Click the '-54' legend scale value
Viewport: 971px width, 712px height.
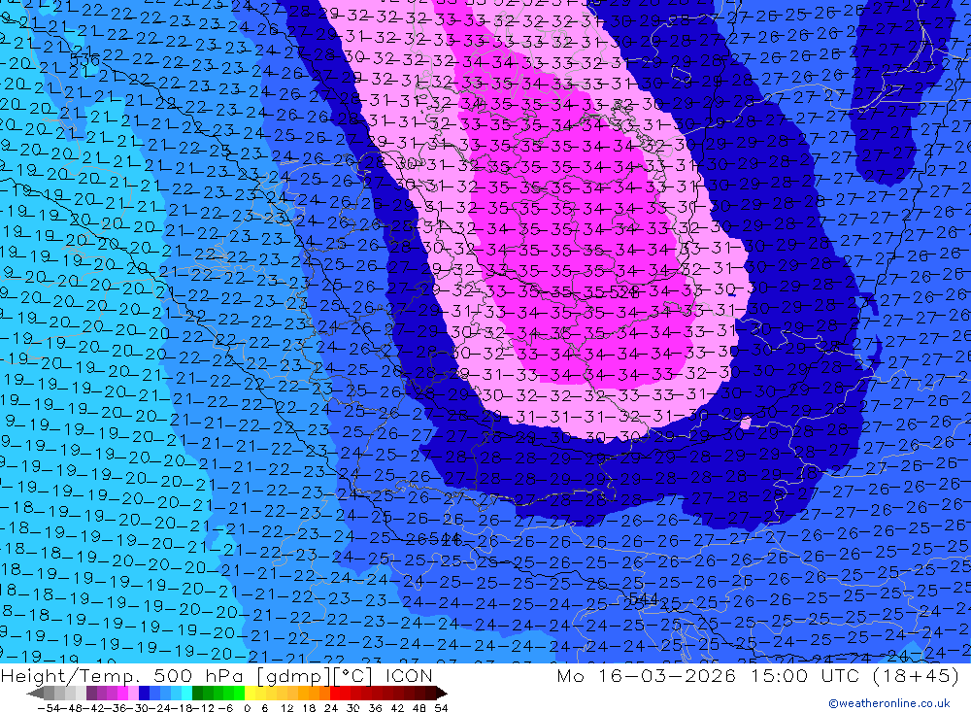(49, 708)
